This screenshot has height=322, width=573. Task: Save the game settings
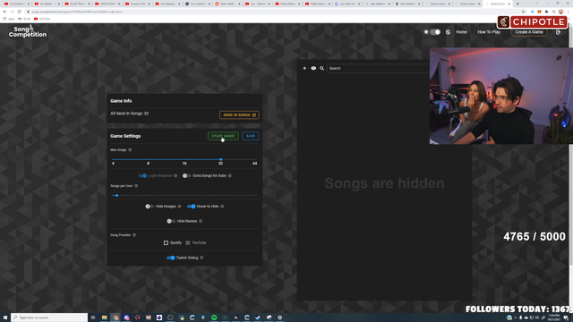point(251,136)
